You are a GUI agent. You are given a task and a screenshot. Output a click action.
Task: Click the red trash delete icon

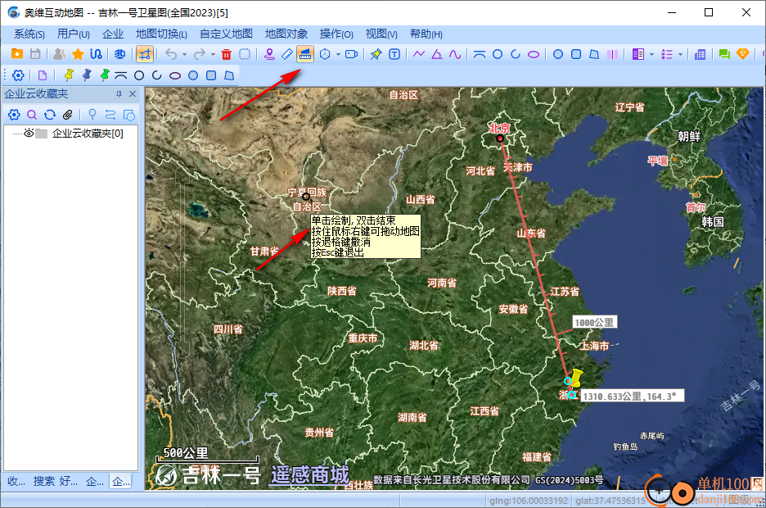pos(226,54)
